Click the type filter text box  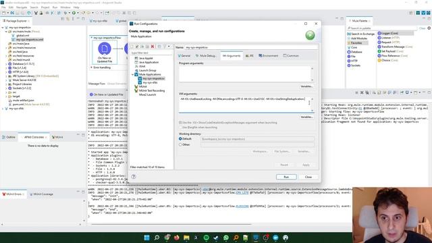(x=151, y=53)
